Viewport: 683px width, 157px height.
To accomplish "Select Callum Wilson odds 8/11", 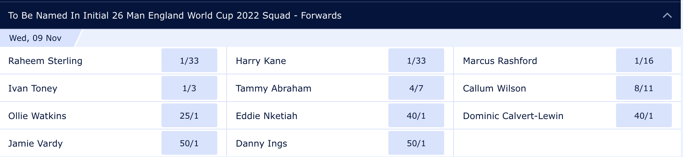I will (644, 88).
